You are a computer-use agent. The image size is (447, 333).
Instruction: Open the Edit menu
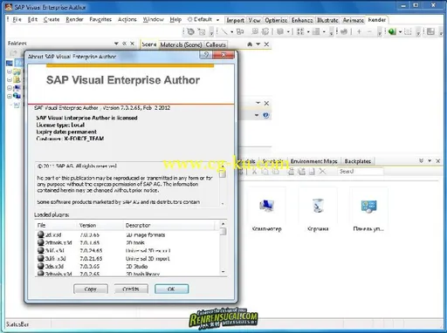pyautogui.click(x=32, y=19)
